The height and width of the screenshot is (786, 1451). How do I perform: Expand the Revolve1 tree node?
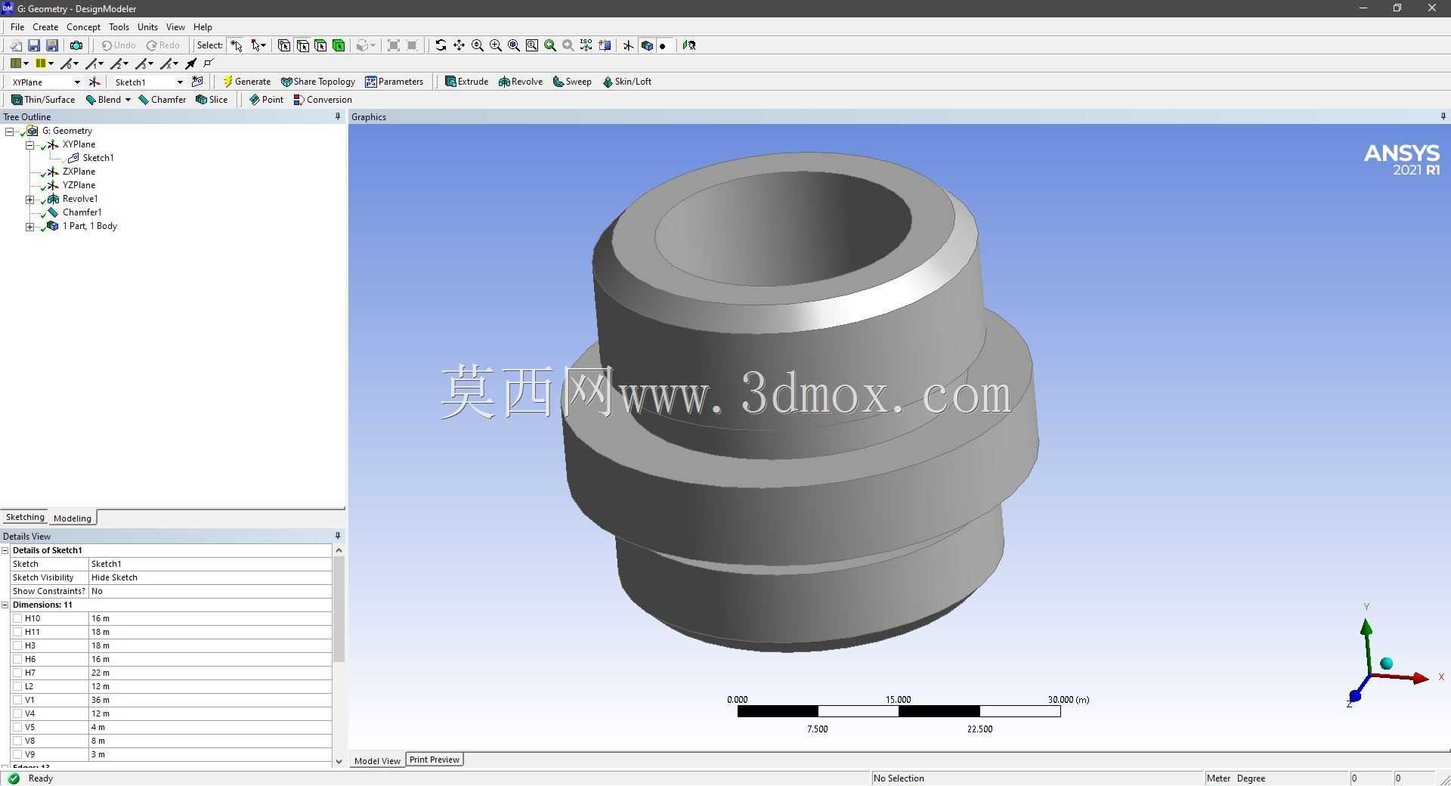(x=29, y=199)
